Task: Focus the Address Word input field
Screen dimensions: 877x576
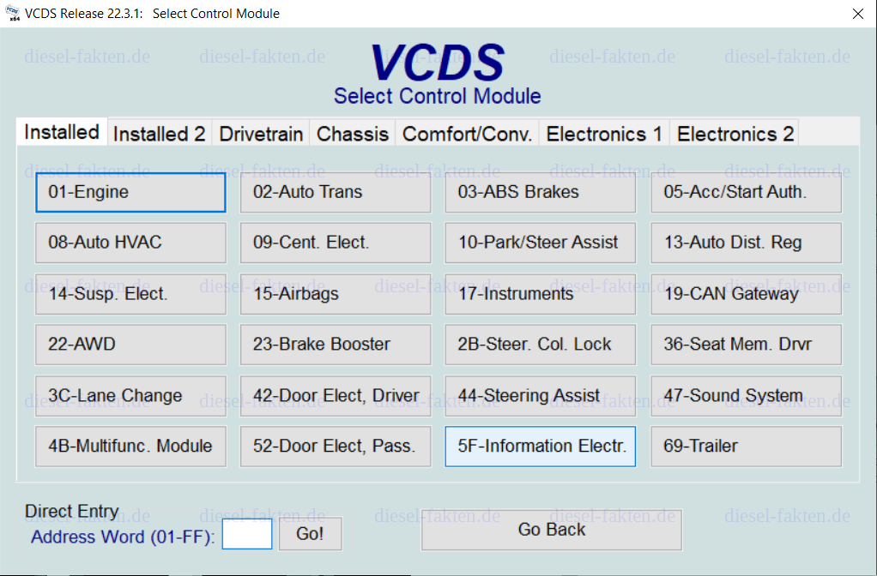Action: click(x=247, y=534)
